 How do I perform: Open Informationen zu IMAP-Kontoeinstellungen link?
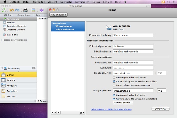click(x=111, y=109)
